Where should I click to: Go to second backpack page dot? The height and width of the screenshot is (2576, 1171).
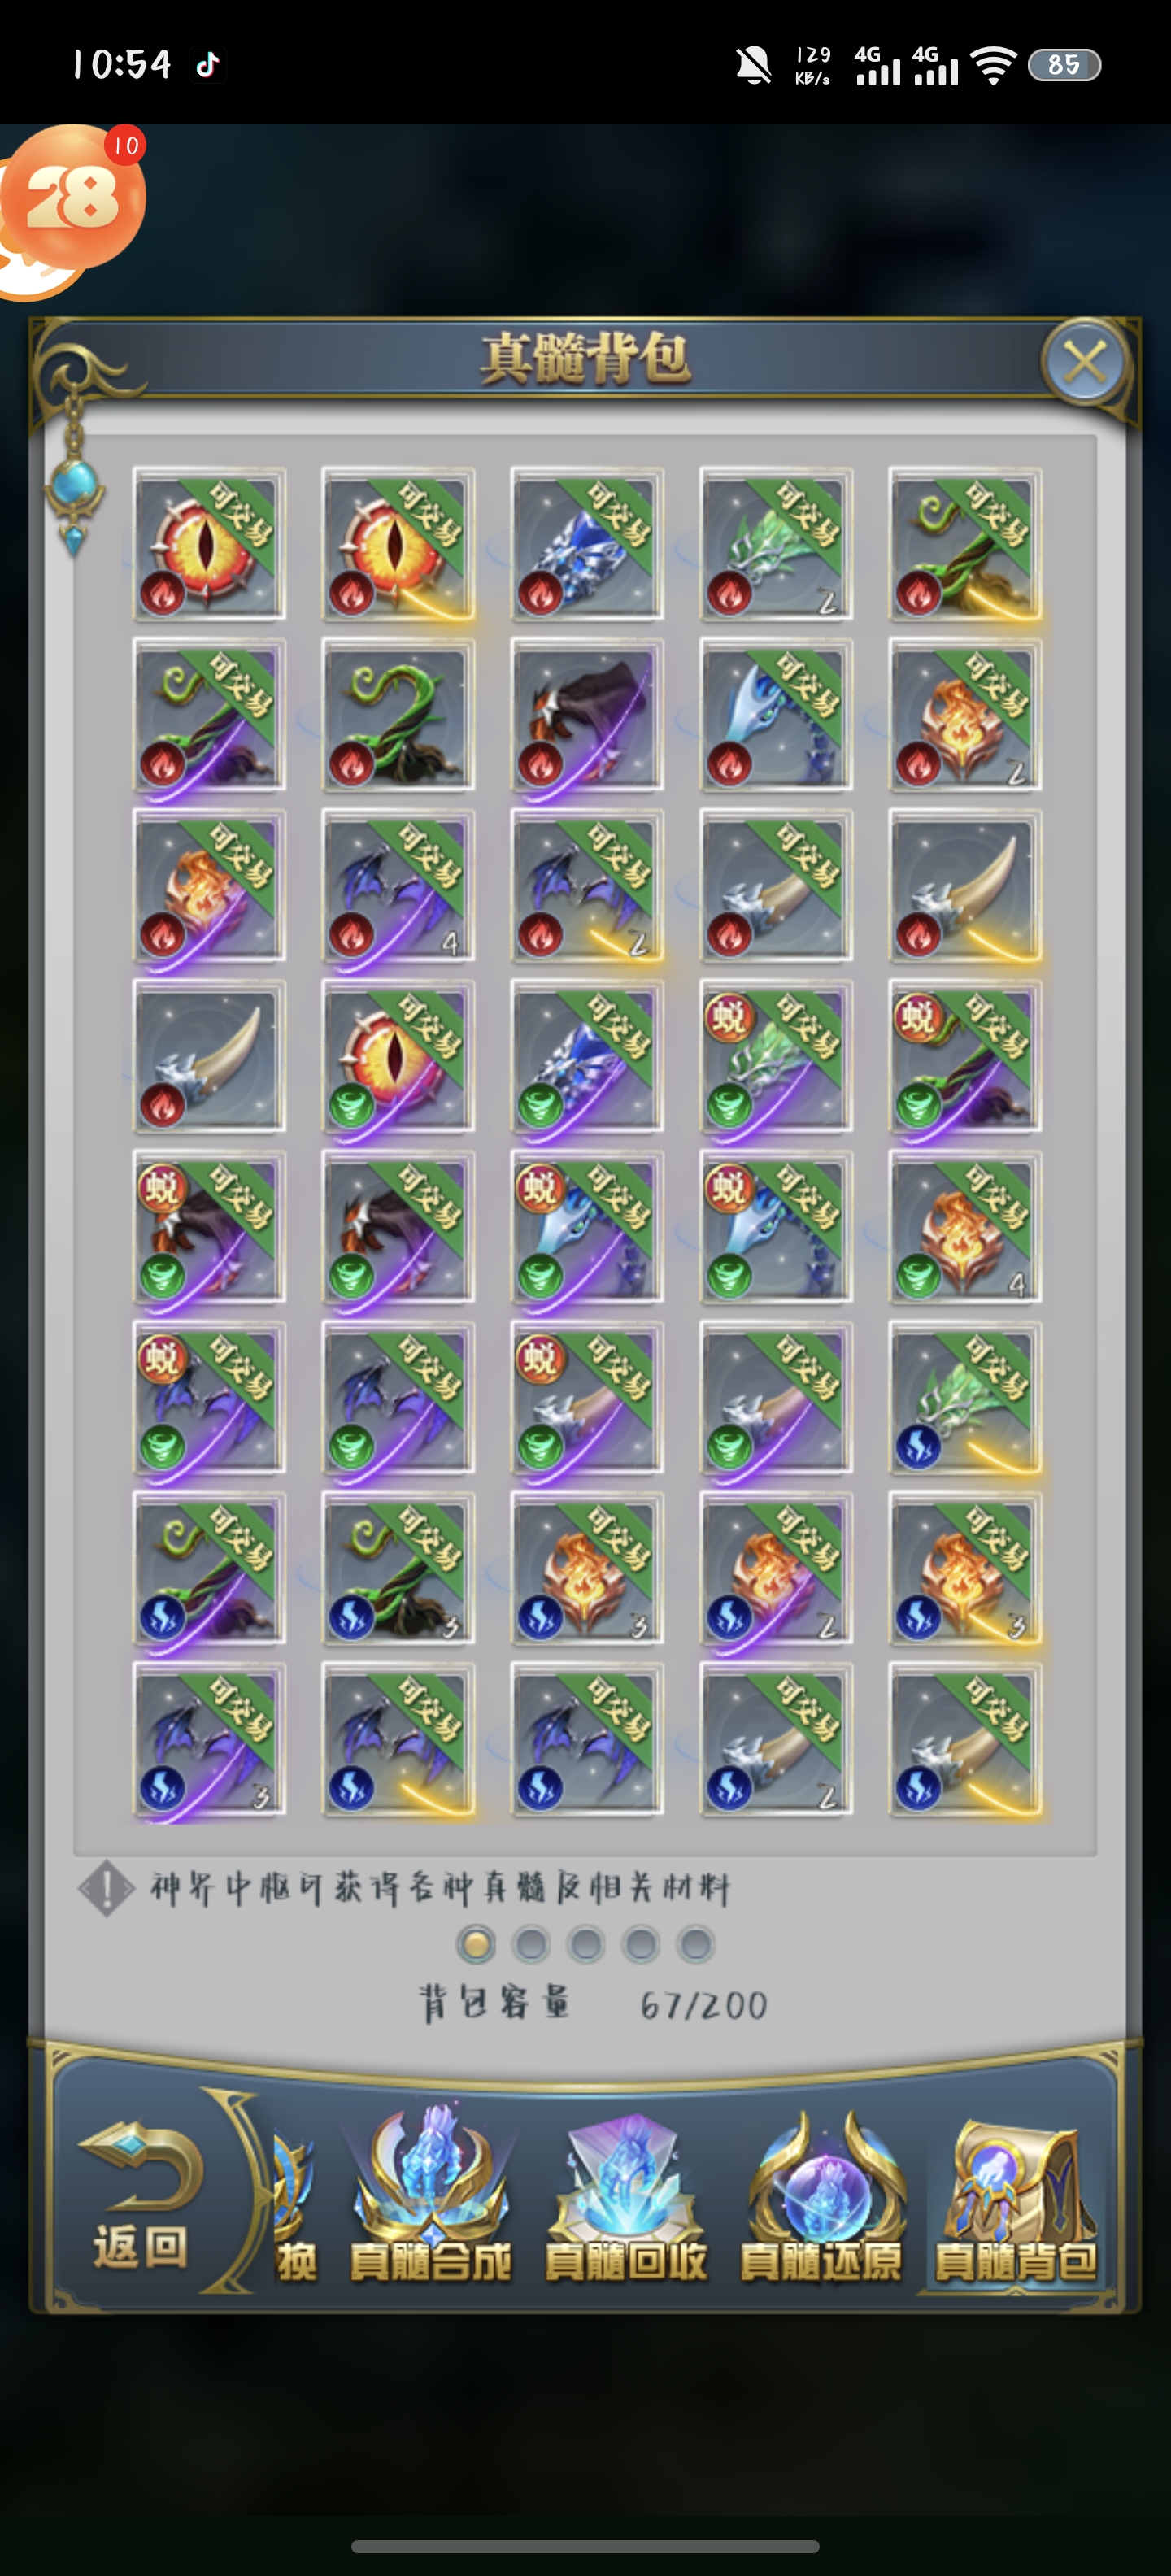pos(531,1945)
